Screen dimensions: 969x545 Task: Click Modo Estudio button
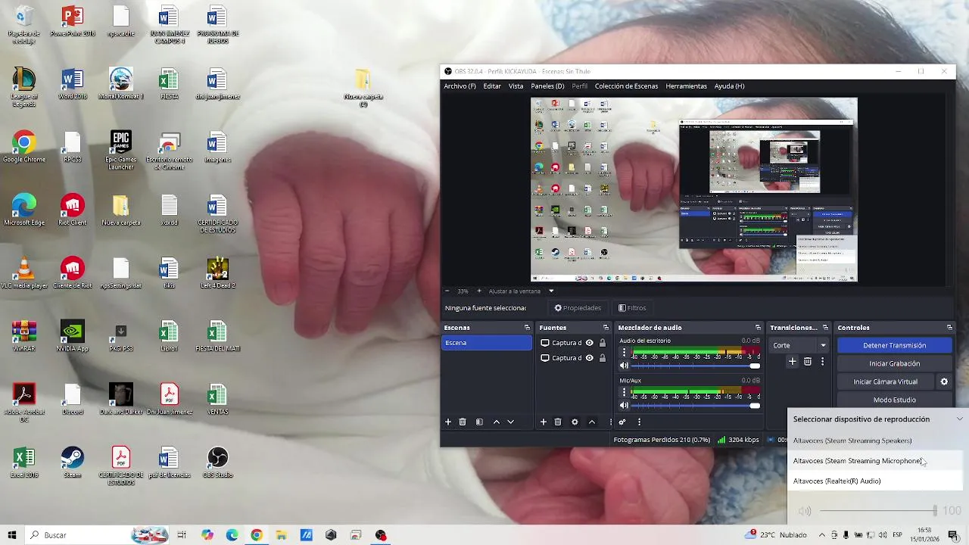pyautogui.click(x=894, y=400)
